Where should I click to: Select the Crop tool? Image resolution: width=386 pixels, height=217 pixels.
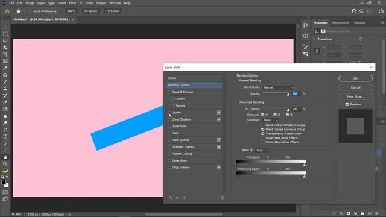(5, 54)
